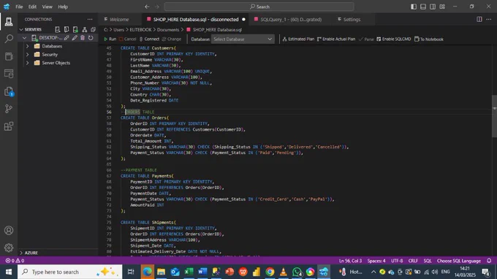Image resolution: width=497 pixels, height=279 pixels.
Task: Refresh the DESKTOP server node
Action: pos(91,38)
